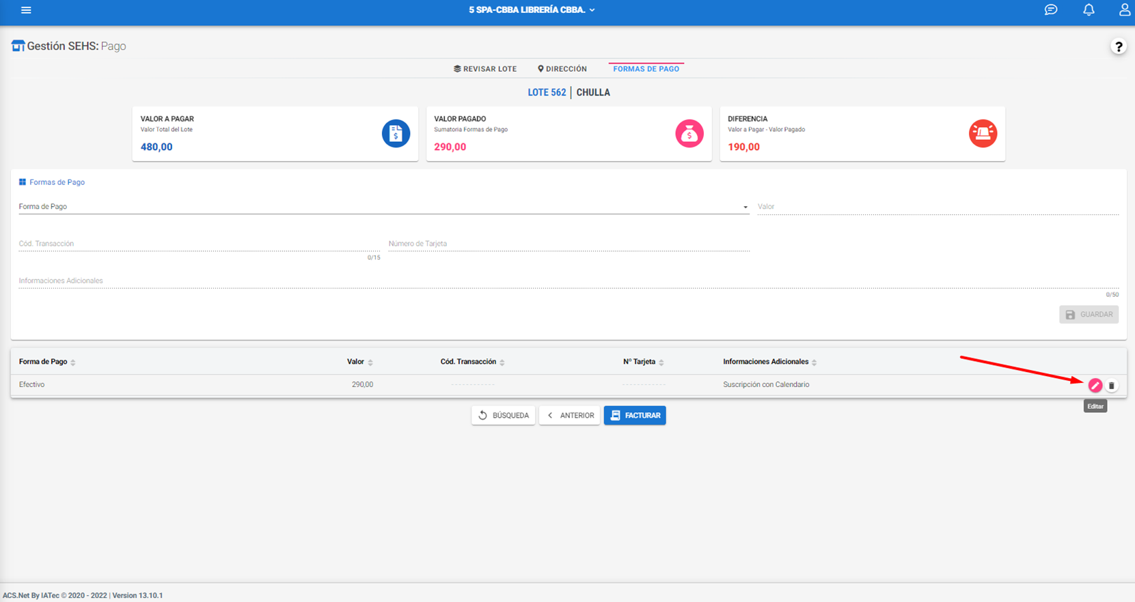Click the blue invoice icon in Valor a Pagar
This screenshot has height=602, width=1135.
(396, 133)
